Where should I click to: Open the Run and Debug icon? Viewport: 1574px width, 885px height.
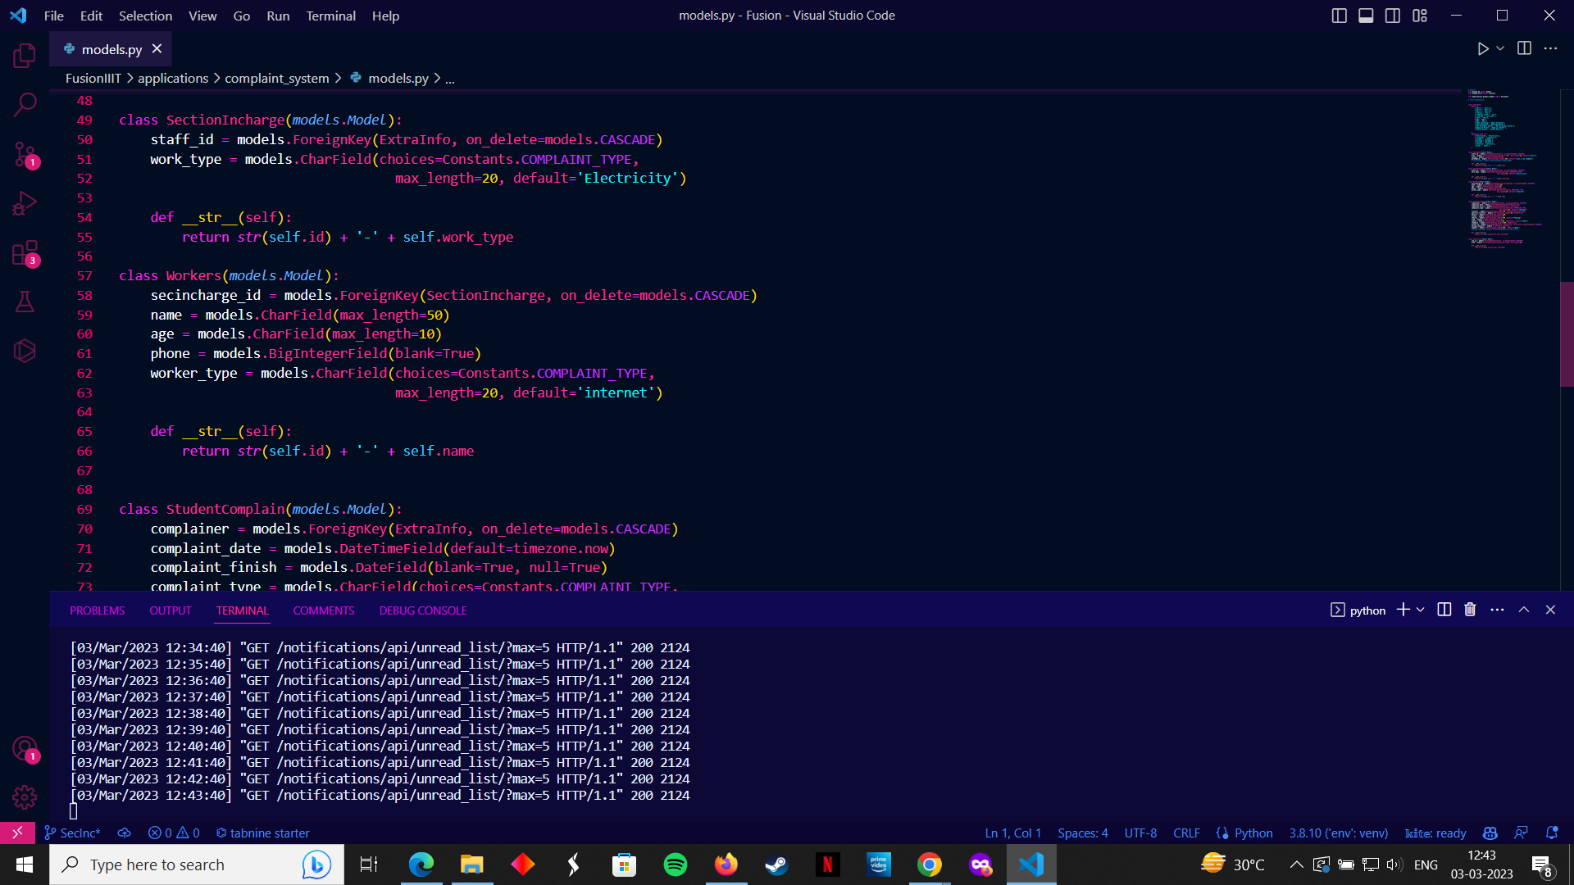(24, 202)
